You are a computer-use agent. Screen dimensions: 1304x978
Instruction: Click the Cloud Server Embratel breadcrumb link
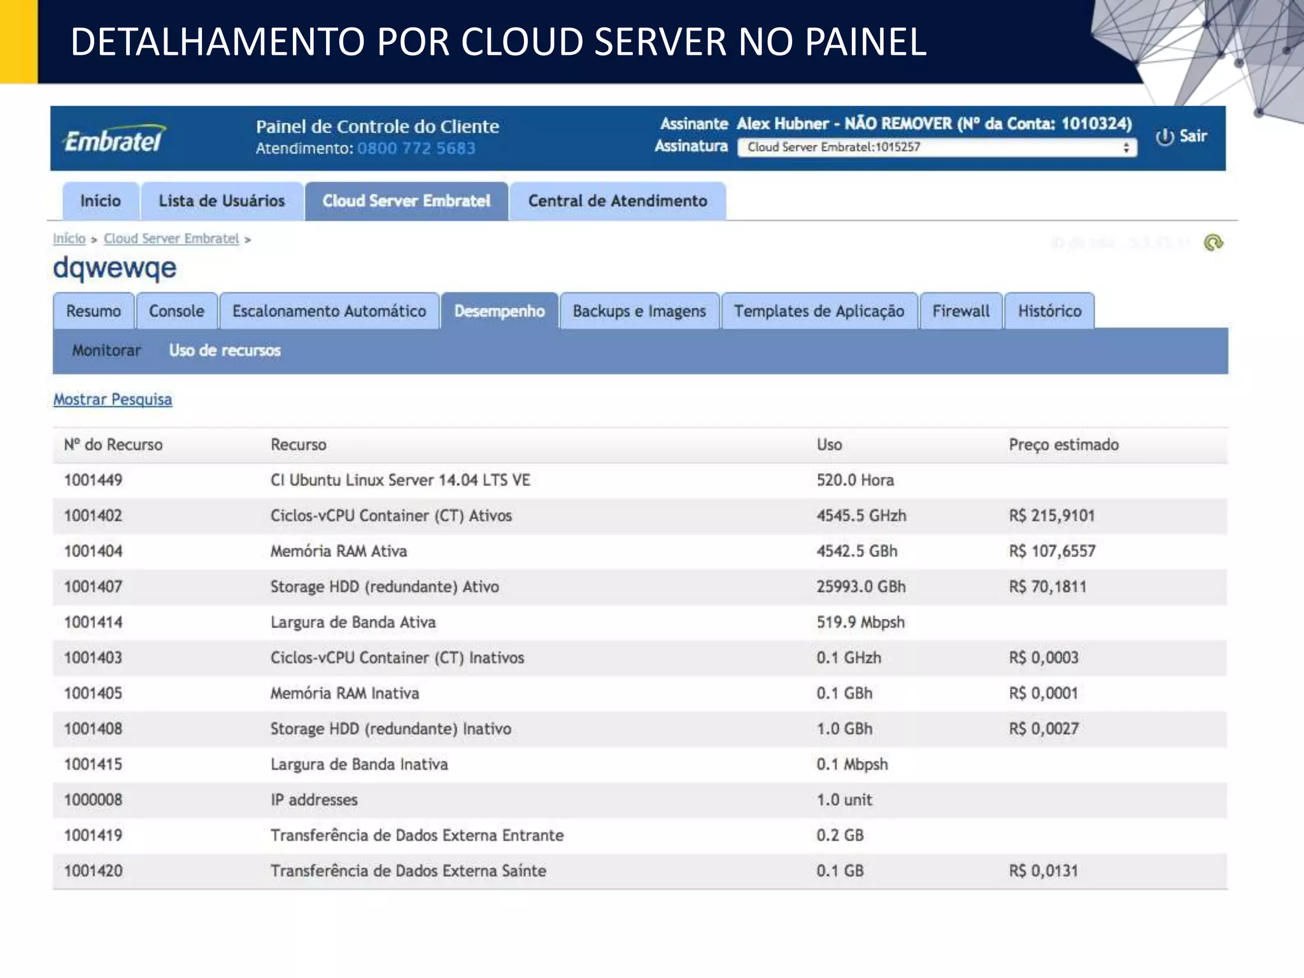171,238
